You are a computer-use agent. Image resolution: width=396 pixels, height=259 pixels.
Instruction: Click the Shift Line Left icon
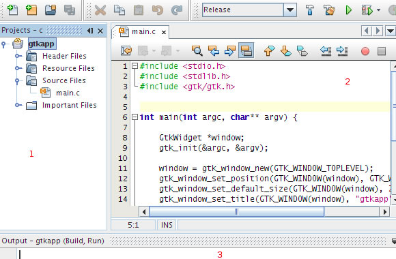[x=326, y=50]
